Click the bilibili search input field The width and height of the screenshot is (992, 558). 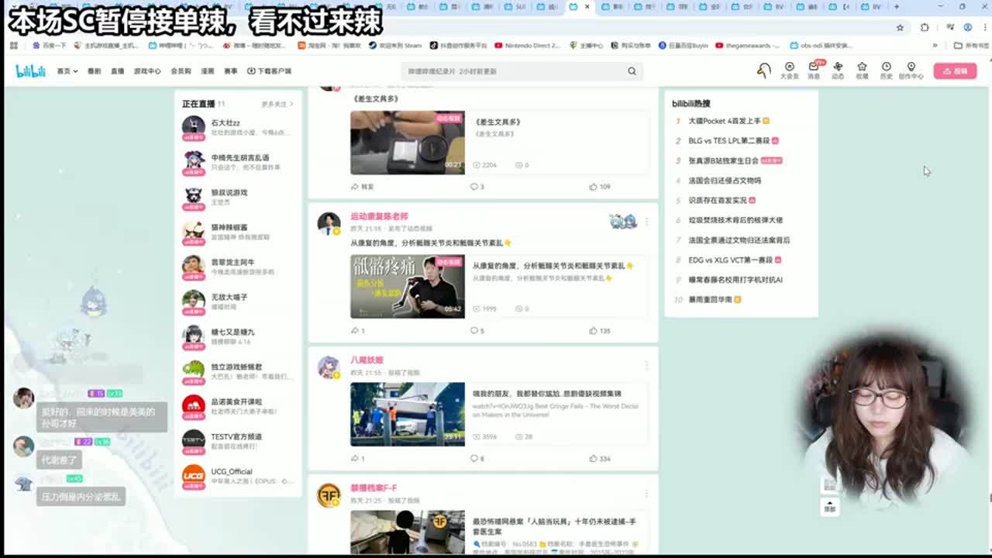tap(511, 71)
